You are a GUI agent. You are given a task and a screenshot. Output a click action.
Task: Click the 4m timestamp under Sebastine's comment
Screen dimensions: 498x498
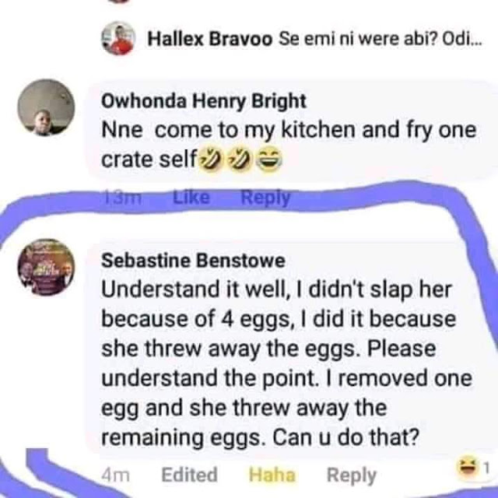pyautogui.click(x=116, y=475)
